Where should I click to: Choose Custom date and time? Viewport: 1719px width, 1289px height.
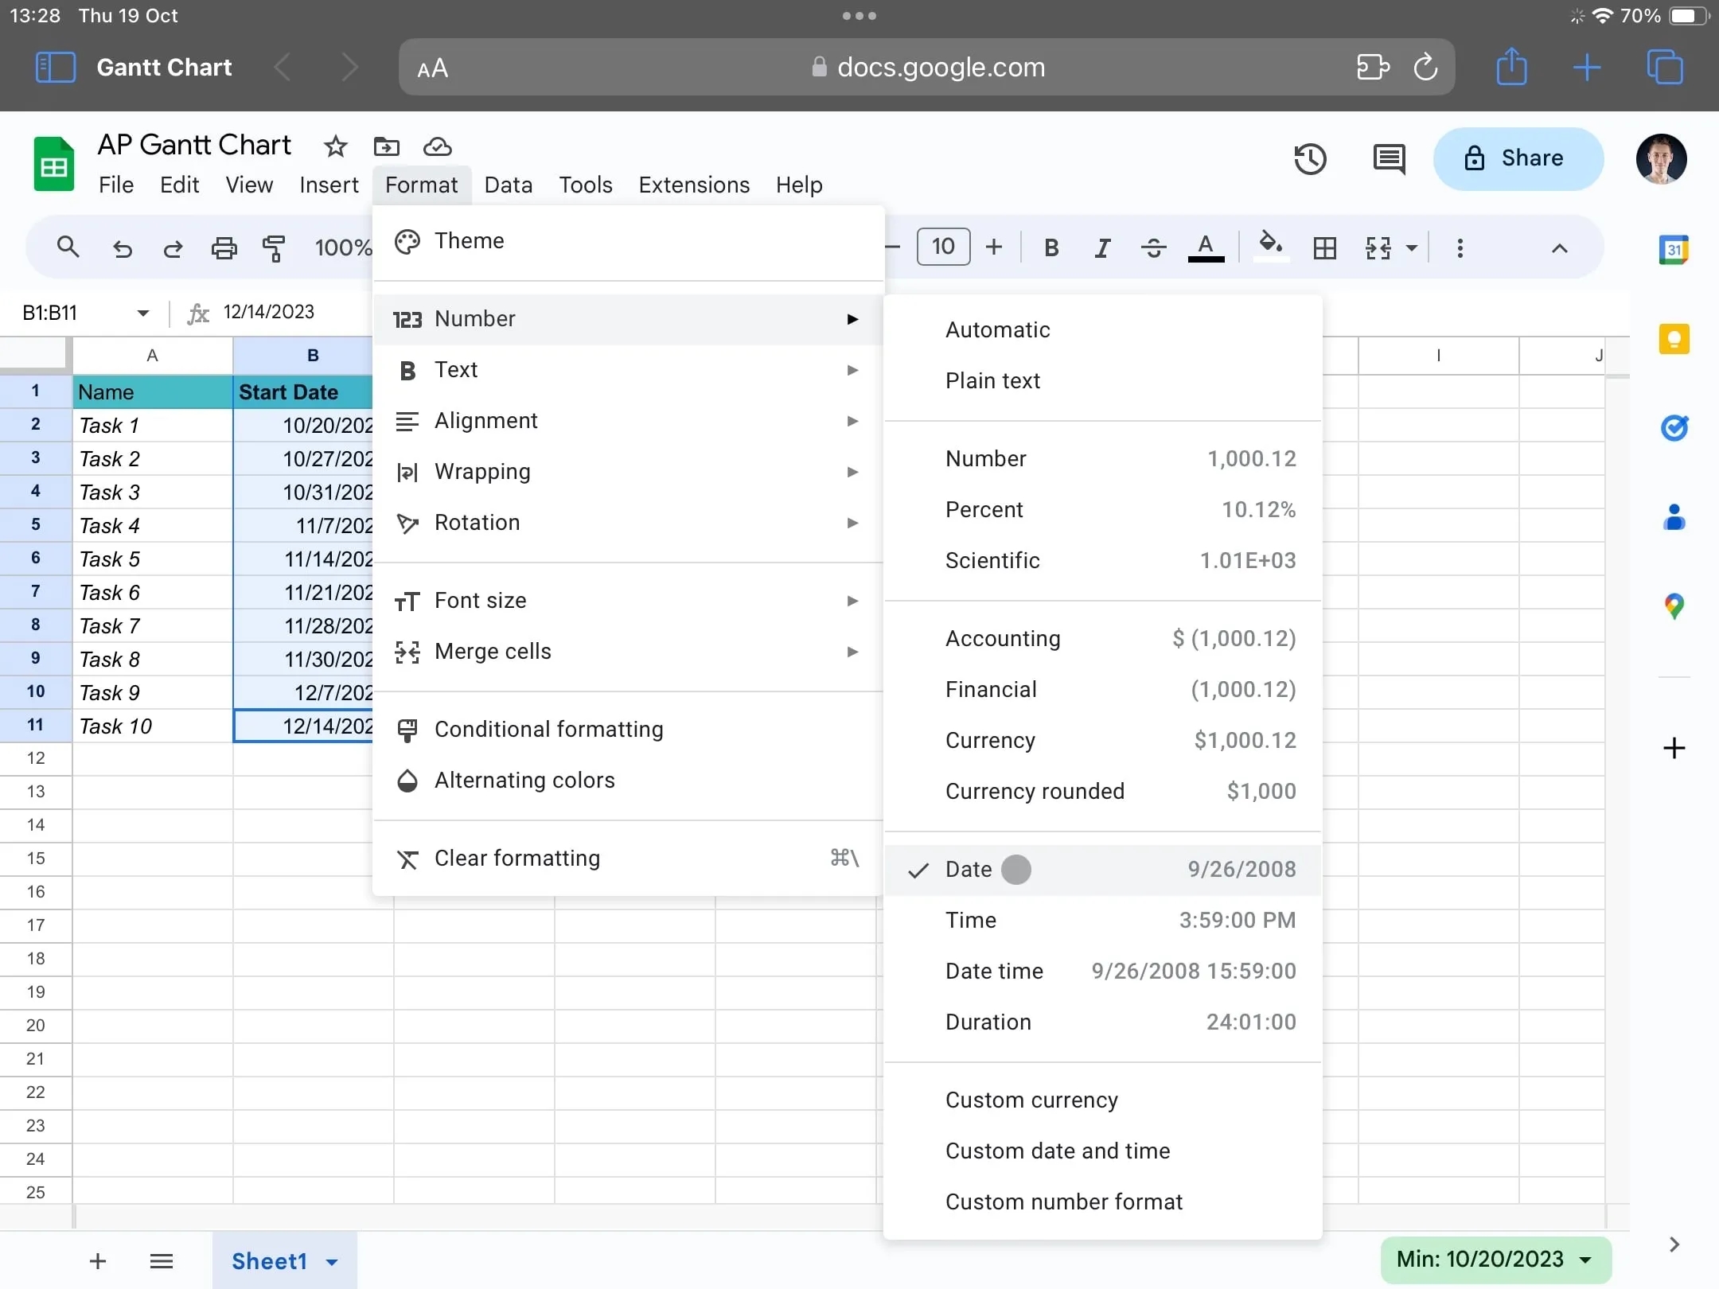tap(1057, 1151)
